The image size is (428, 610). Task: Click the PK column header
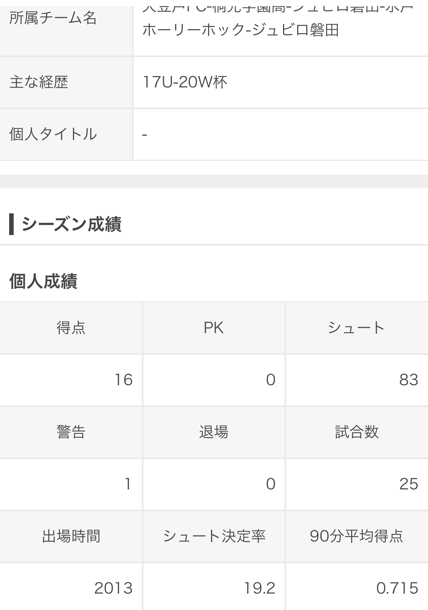coord(213,328)
